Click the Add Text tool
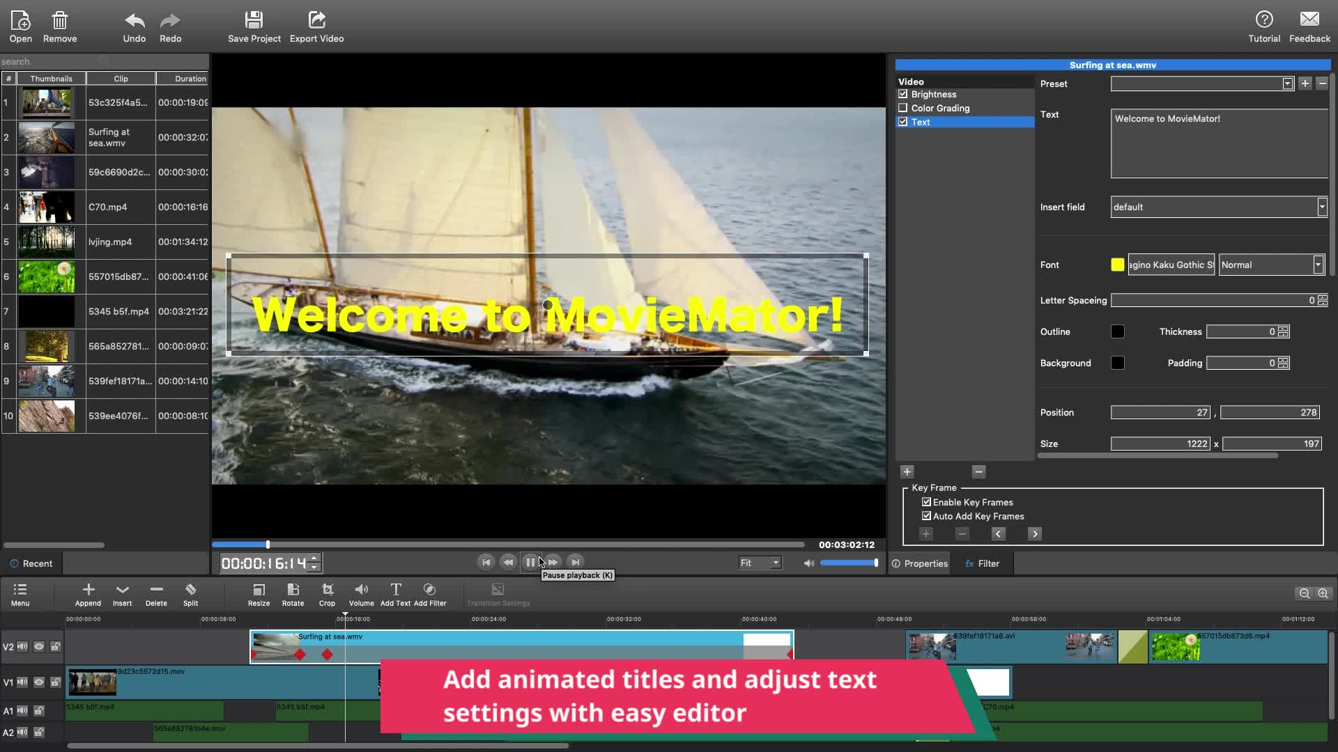This screenshot has height=752, width=1338. click(x=395, y=590)
